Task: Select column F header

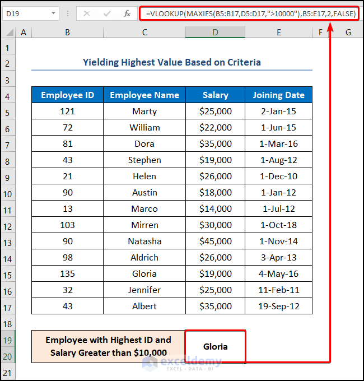Action: (x=320, y=32)
